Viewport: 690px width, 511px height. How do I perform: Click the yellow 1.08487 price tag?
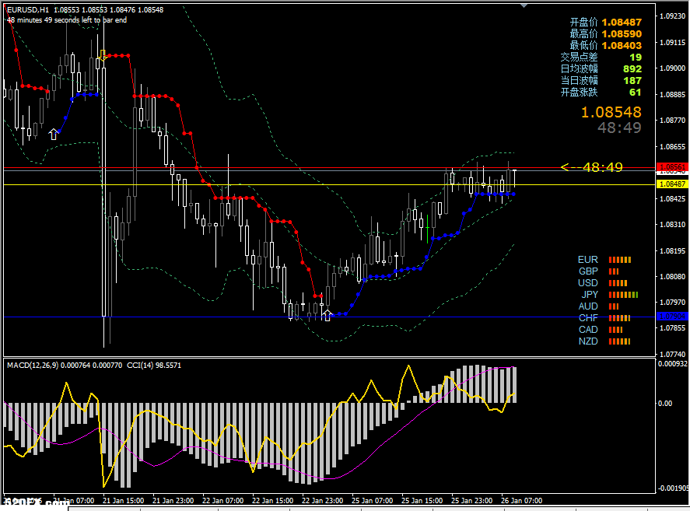(x=672, y=184)
